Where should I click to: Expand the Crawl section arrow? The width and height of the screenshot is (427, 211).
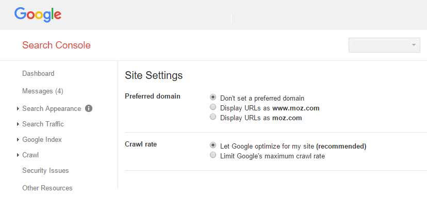click(18, 155)
